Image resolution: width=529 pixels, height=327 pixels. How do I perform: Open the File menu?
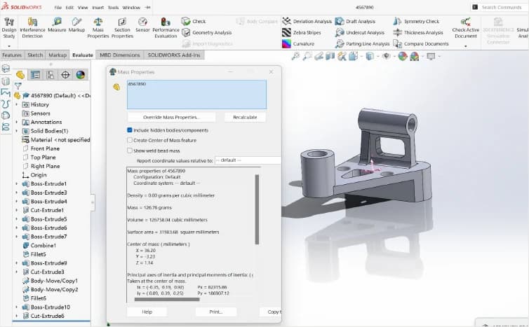click(58, 8)
